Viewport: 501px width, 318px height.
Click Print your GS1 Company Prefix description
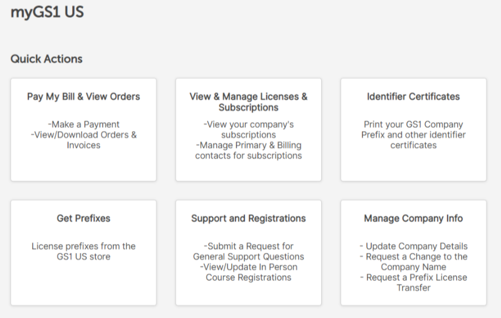414,135
